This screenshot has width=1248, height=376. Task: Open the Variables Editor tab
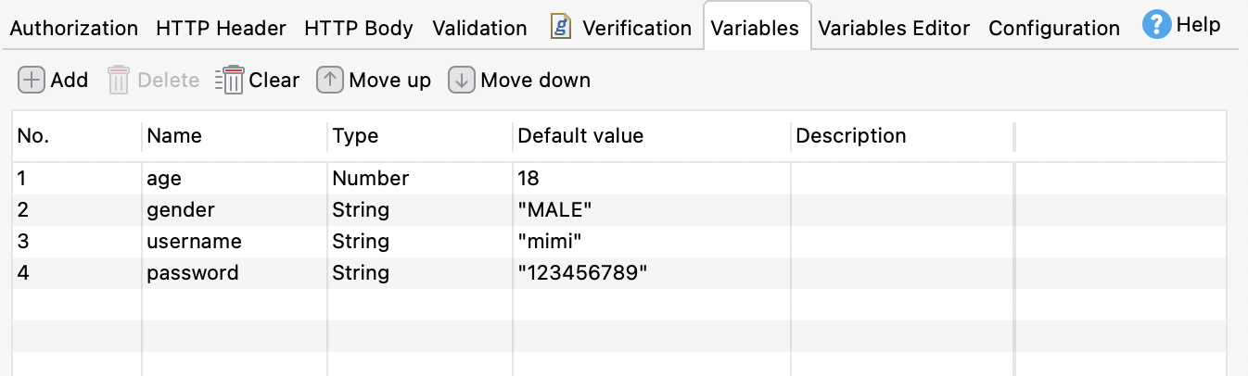pos(894,29)
